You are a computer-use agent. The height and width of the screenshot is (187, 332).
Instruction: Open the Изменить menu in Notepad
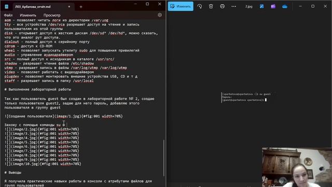pyautogui.click(x=28, y=15)
